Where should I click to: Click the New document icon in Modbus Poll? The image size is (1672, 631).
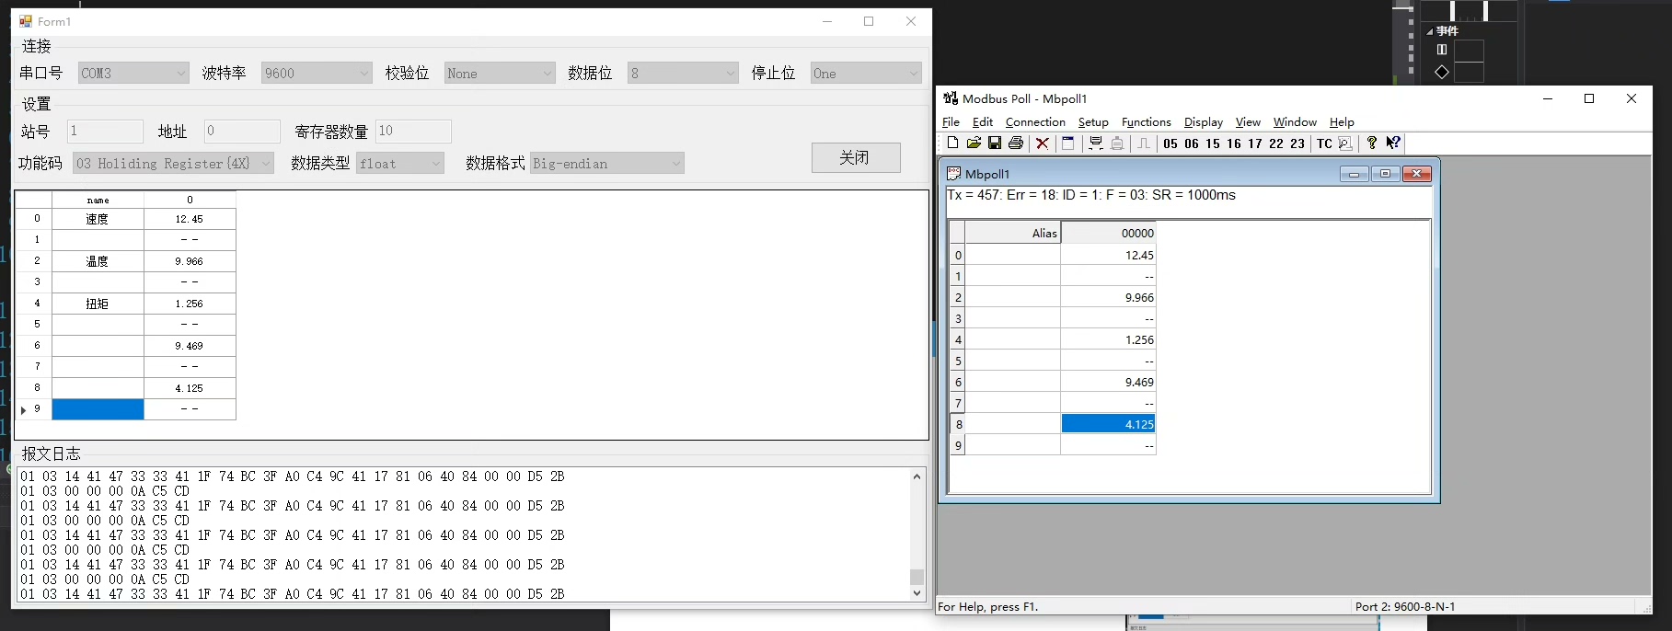click(952, 143)
